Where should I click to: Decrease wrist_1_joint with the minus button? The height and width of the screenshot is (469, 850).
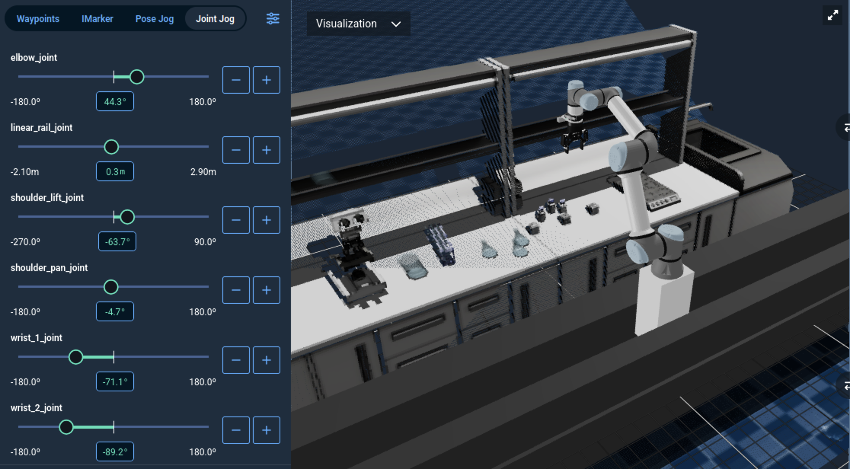click(236, 360)
